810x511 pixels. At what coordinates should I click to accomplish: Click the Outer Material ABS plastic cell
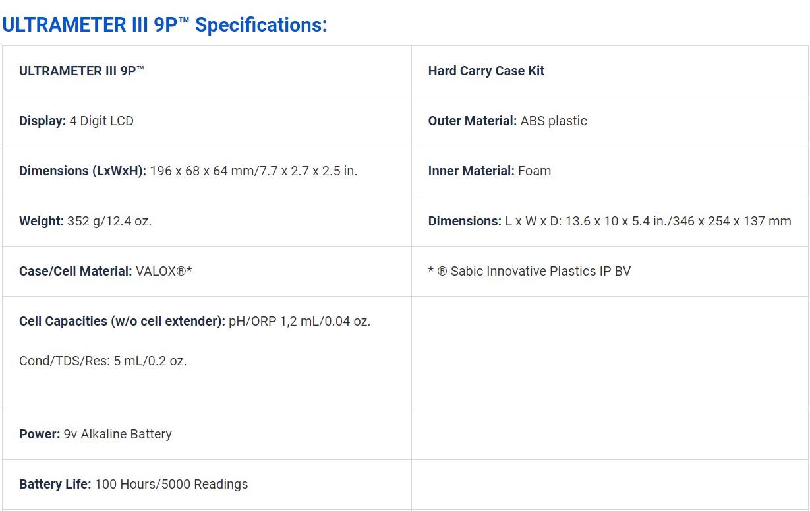tap(610, 121)
